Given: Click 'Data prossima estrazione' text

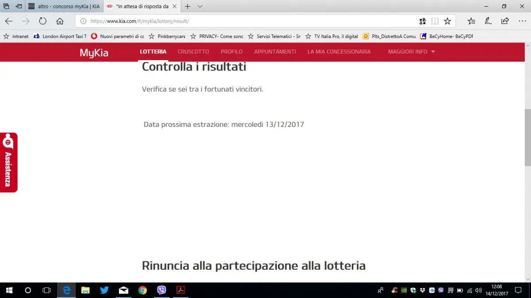Looking at the screenshot, I should pyautogui.click(x=224, y=124).
